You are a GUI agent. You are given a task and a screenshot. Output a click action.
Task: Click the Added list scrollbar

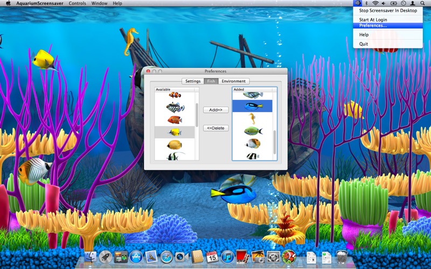click(x=275, y=141)
